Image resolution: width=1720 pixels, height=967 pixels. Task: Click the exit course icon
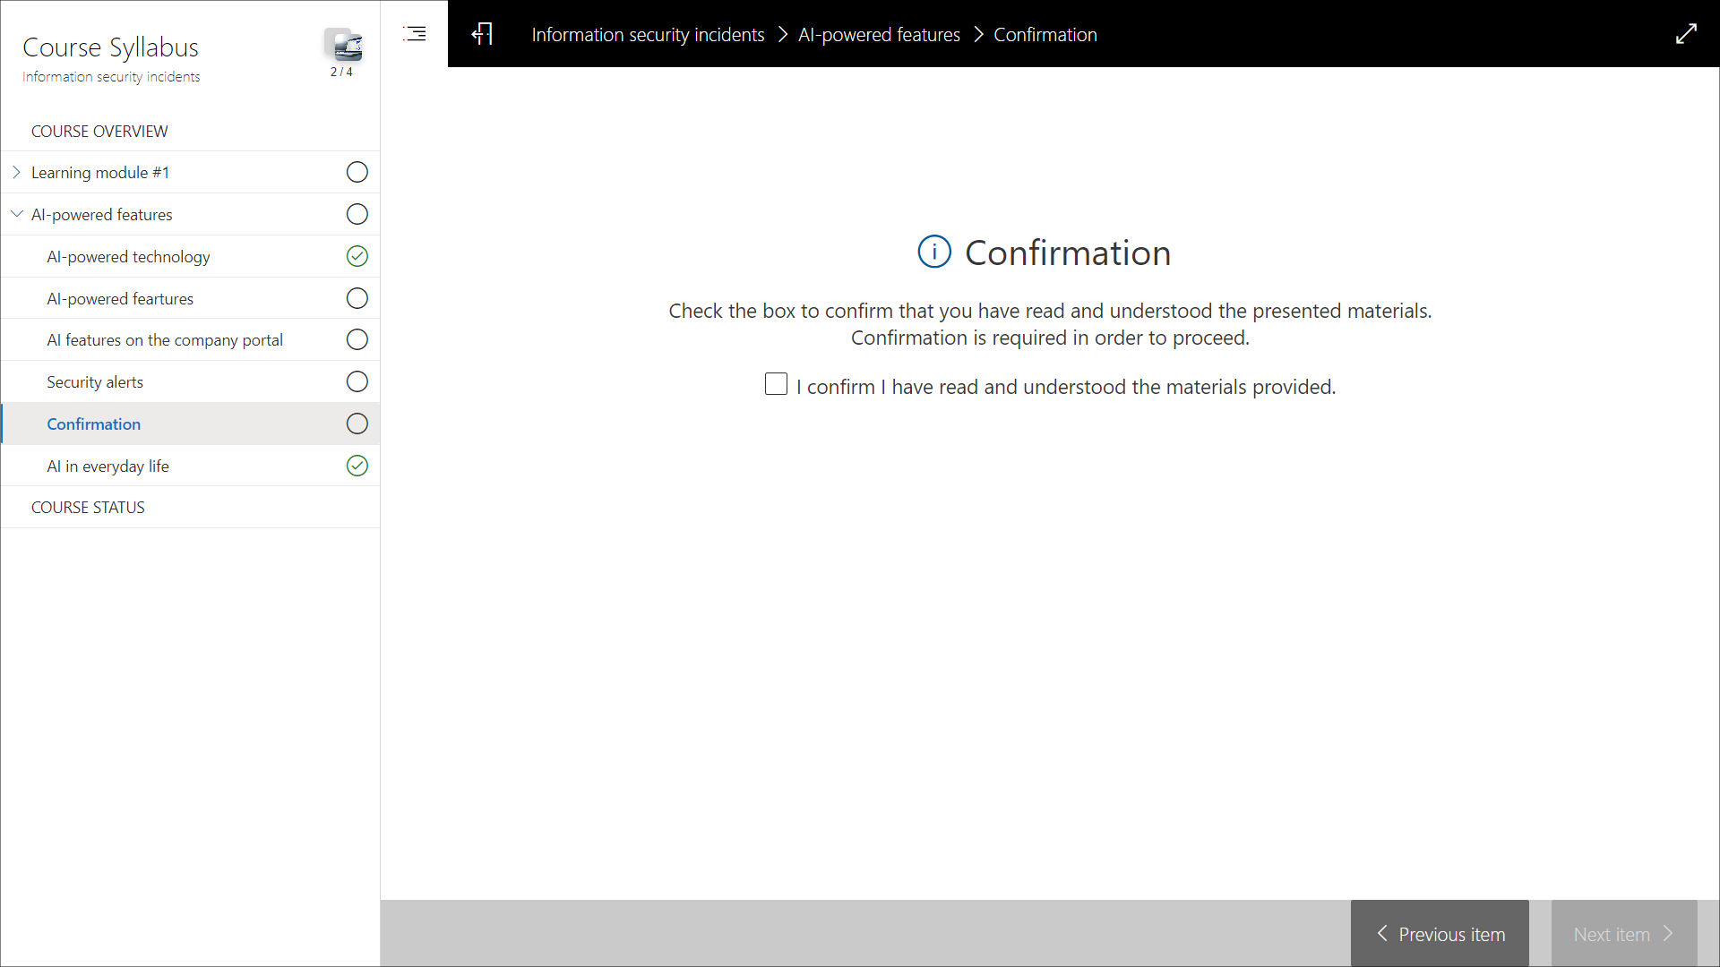[x=482, y=34]
